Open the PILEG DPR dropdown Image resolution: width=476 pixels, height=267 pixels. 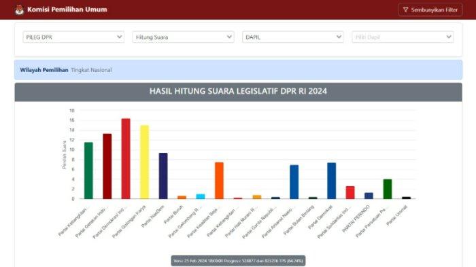click(73, 37)
